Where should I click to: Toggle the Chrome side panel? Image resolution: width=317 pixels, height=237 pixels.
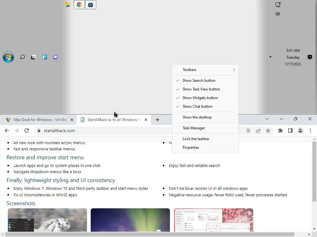290,131
